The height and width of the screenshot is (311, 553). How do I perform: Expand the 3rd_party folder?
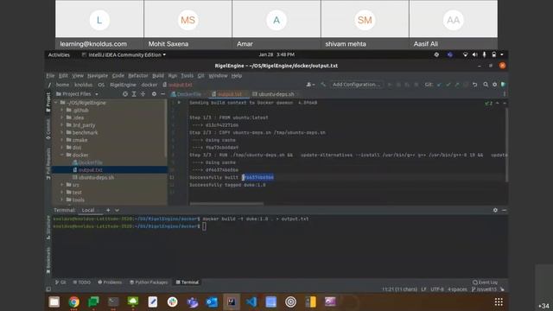(x=62, y=125)
